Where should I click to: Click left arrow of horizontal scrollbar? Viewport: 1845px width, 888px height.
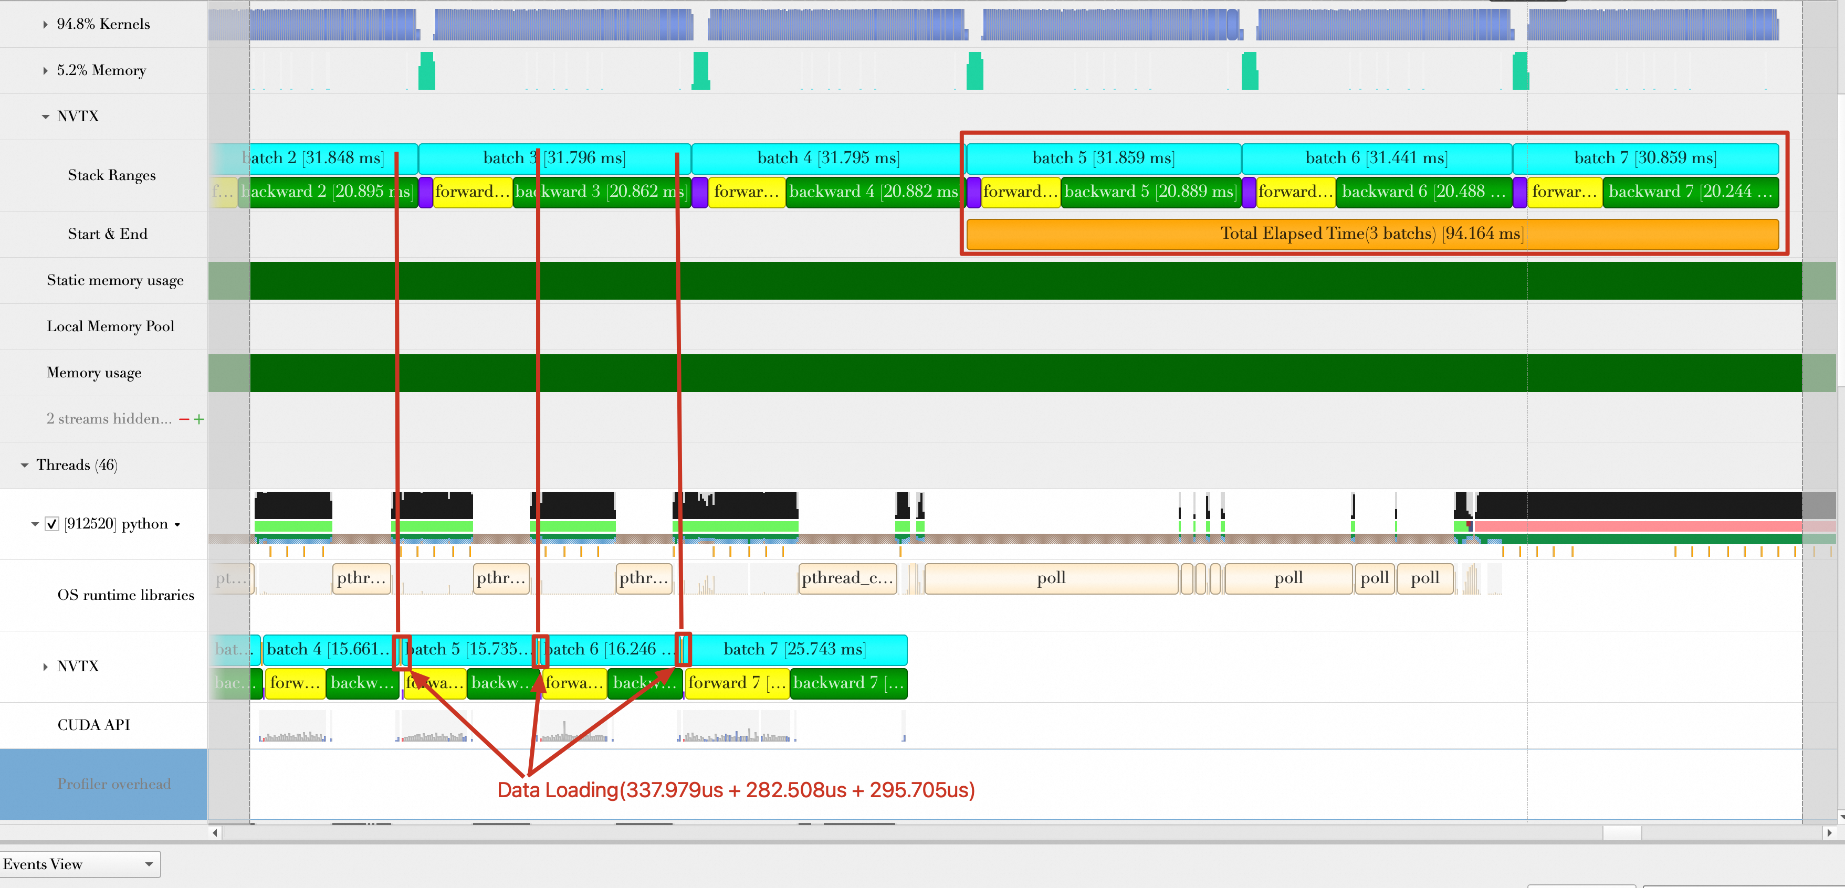click(x=215, y=833)
